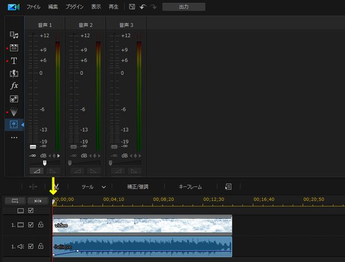Screen dimensions: 345x262
Task: Open the Effects Room fx icon
Action: tap(14, 86)
